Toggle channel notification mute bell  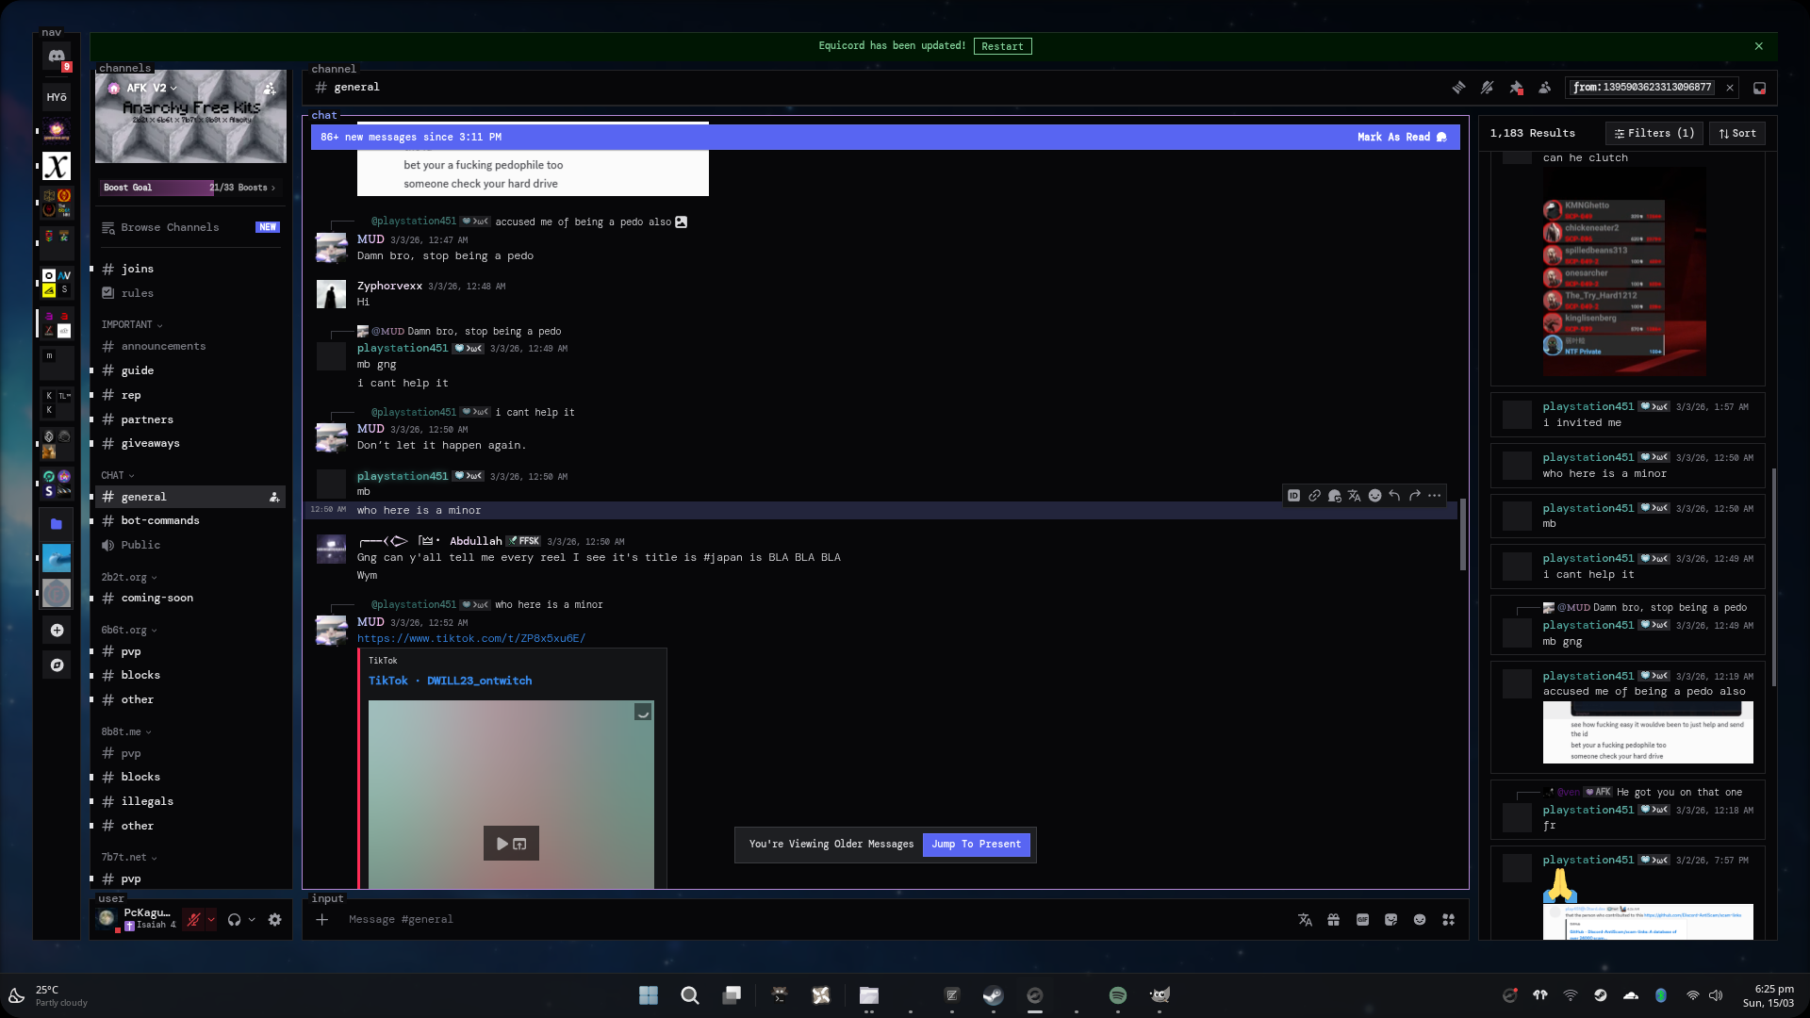tap(1487, 88)
